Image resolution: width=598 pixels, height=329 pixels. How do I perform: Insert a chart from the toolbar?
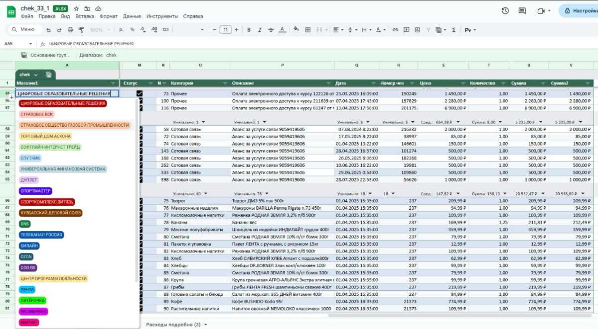coord(417,30)
